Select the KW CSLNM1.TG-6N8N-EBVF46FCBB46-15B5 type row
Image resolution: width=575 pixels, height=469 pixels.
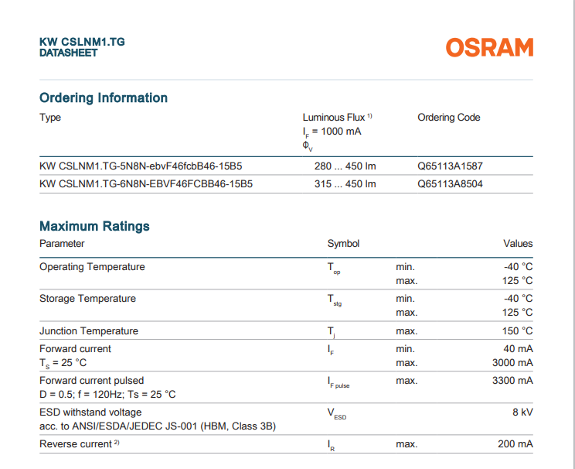146,183
